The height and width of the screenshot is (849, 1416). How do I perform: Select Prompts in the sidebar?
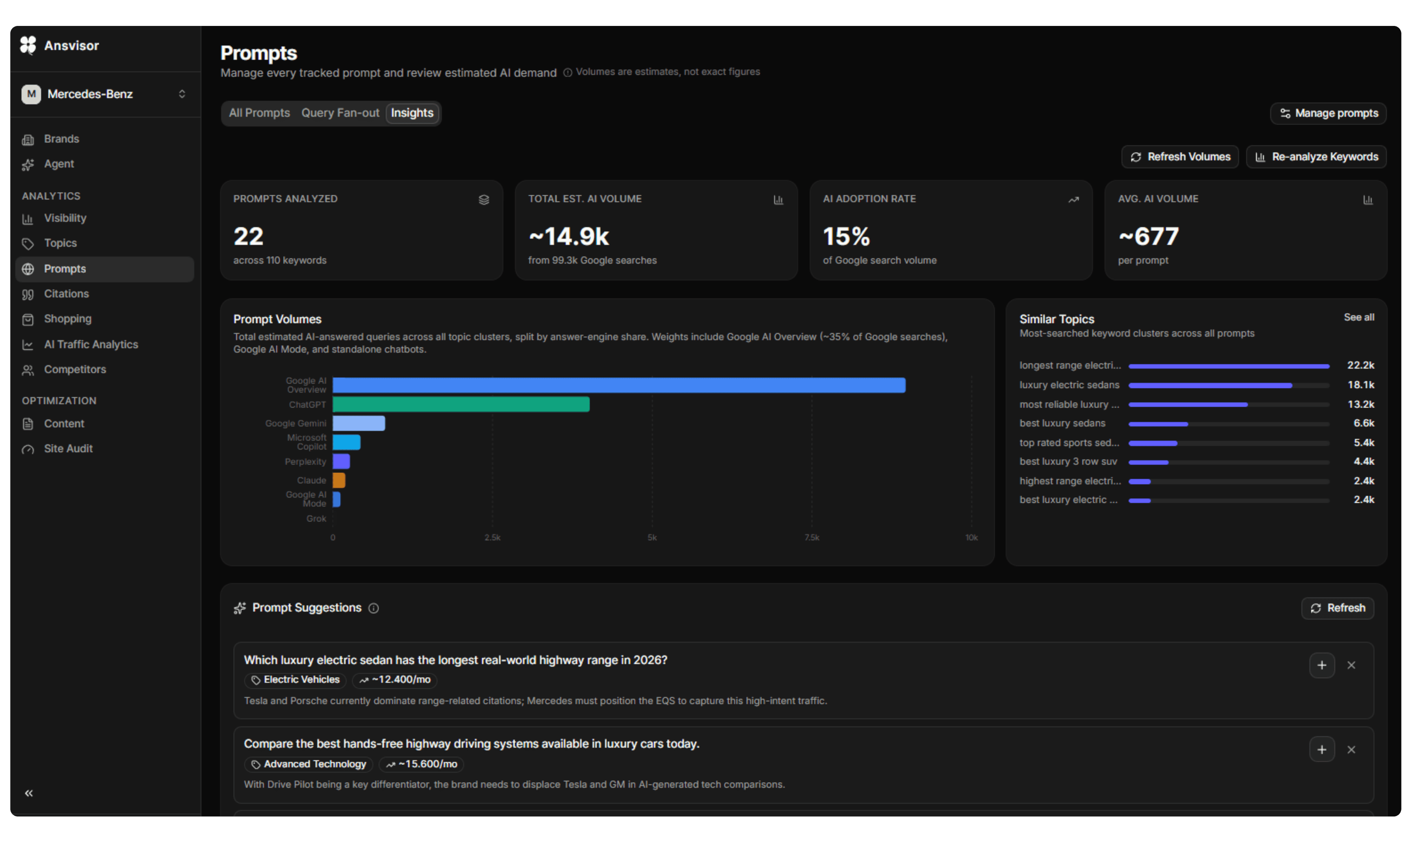pos(105,269)
